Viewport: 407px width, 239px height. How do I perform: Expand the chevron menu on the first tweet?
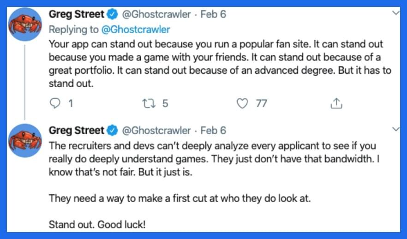tap(395, 14)
